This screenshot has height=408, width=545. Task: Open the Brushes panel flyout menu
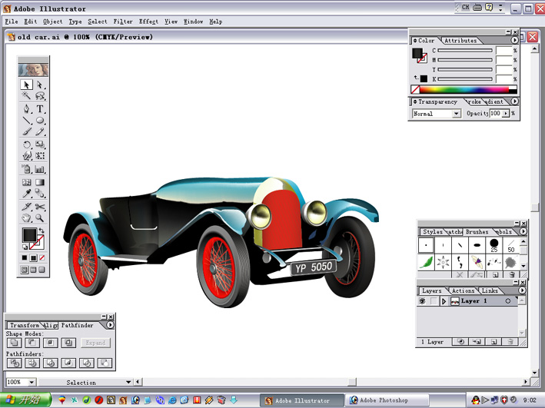523,231
